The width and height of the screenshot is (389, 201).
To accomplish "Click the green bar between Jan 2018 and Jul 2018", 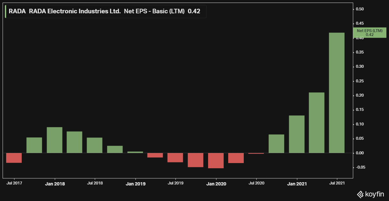I will (x=75, y=142).
